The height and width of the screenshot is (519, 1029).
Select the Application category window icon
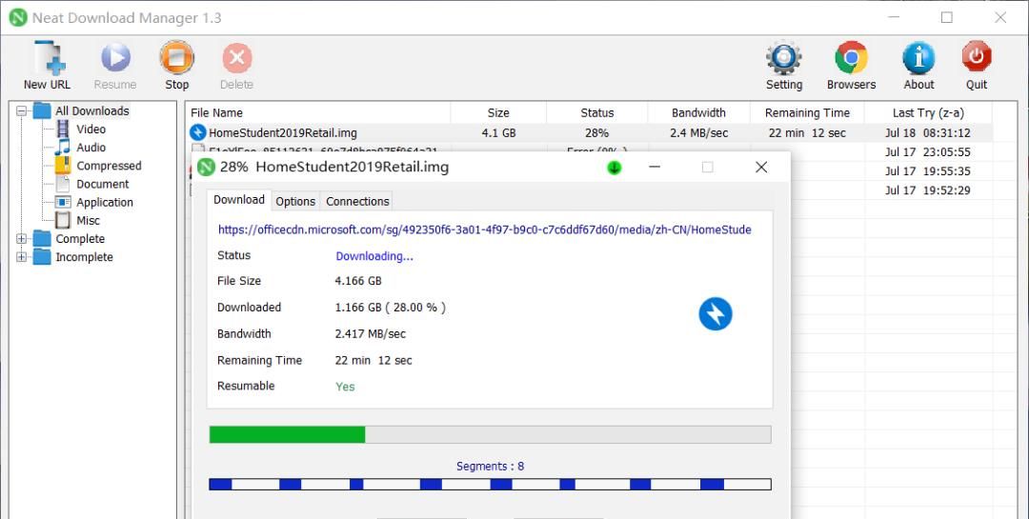click(63, 202)
